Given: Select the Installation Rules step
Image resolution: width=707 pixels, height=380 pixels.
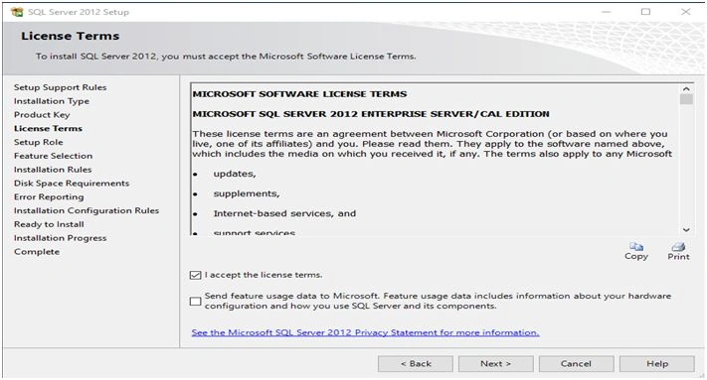Looking at the screenshot, I should tap(53, 170).
